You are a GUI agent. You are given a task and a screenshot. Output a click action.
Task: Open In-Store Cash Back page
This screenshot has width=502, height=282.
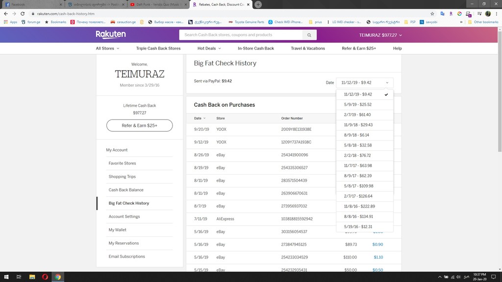point(256,48)
